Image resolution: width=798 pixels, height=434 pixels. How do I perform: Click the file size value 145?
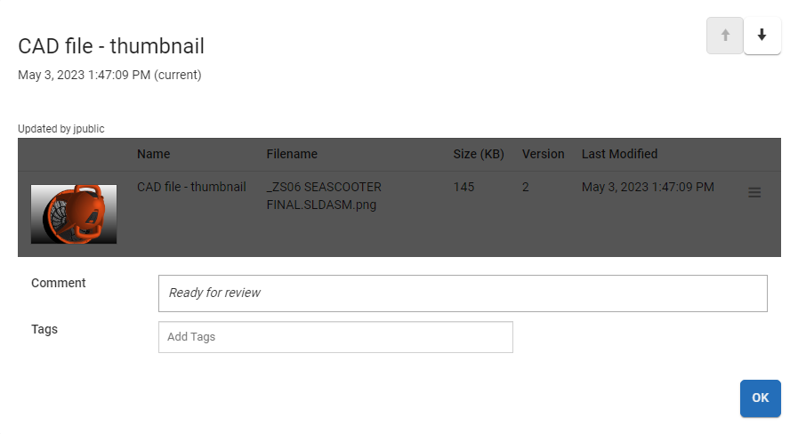coord(463,187)
